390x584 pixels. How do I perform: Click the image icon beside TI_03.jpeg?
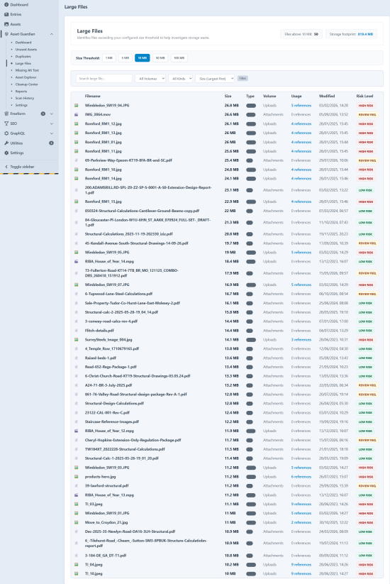coord(77,504)
